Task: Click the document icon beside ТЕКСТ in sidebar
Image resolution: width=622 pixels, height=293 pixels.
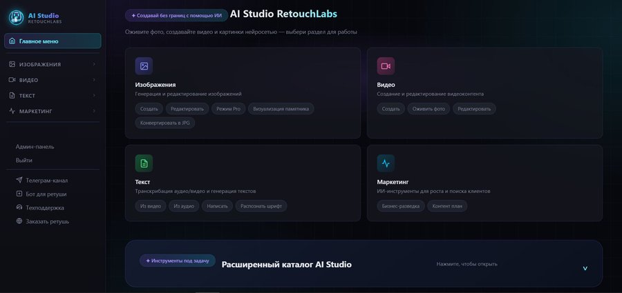Action: click(x=12, y=95)
